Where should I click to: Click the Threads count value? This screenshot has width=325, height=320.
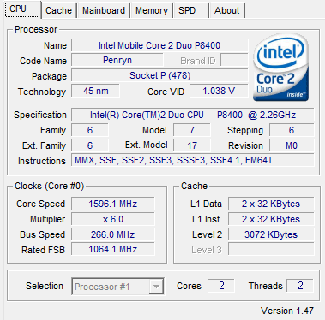(x=300, y=286)
